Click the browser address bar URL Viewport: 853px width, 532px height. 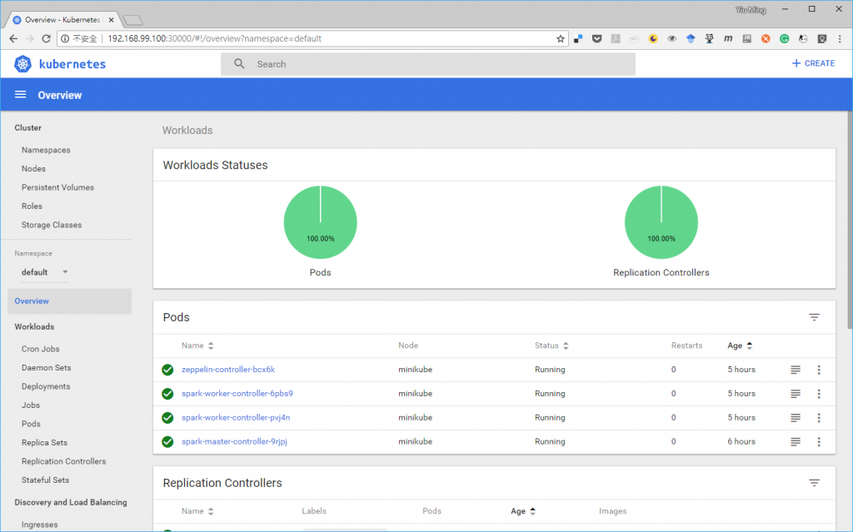coord(214,38)
